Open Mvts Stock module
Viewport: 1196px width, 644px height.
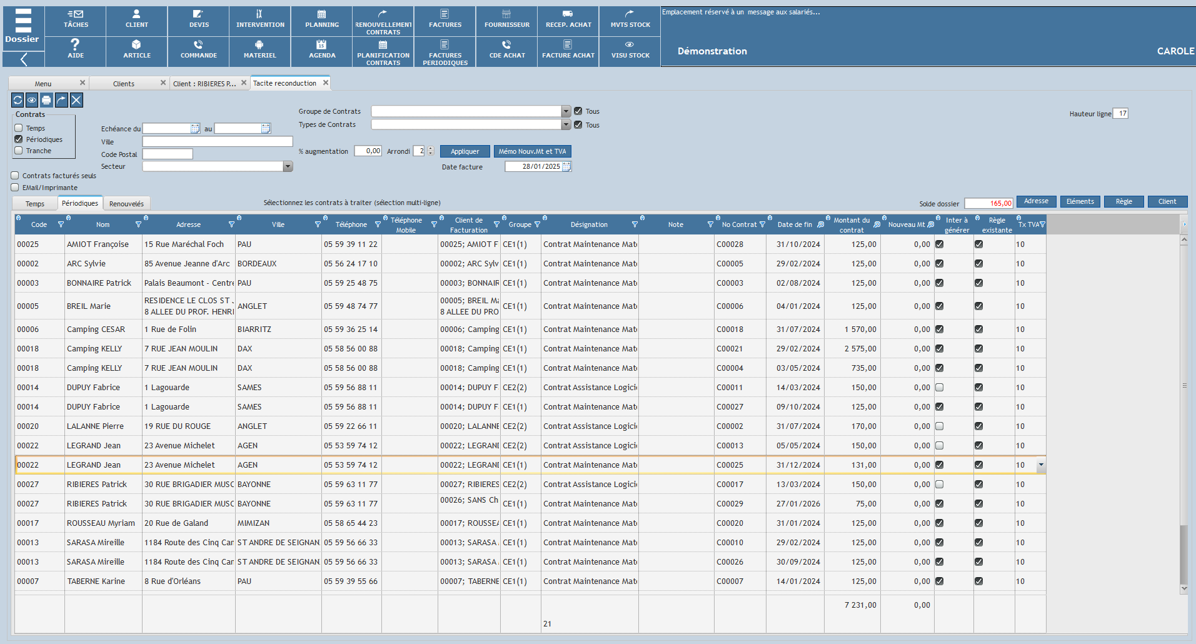point(630,21)
